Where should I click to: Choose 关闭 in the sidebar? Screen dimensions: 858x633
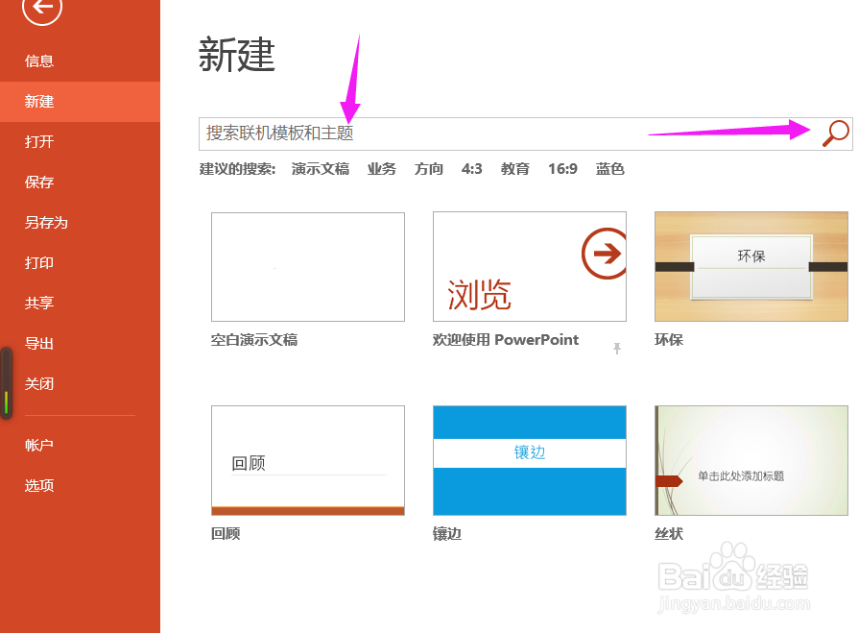pos(38,384)
